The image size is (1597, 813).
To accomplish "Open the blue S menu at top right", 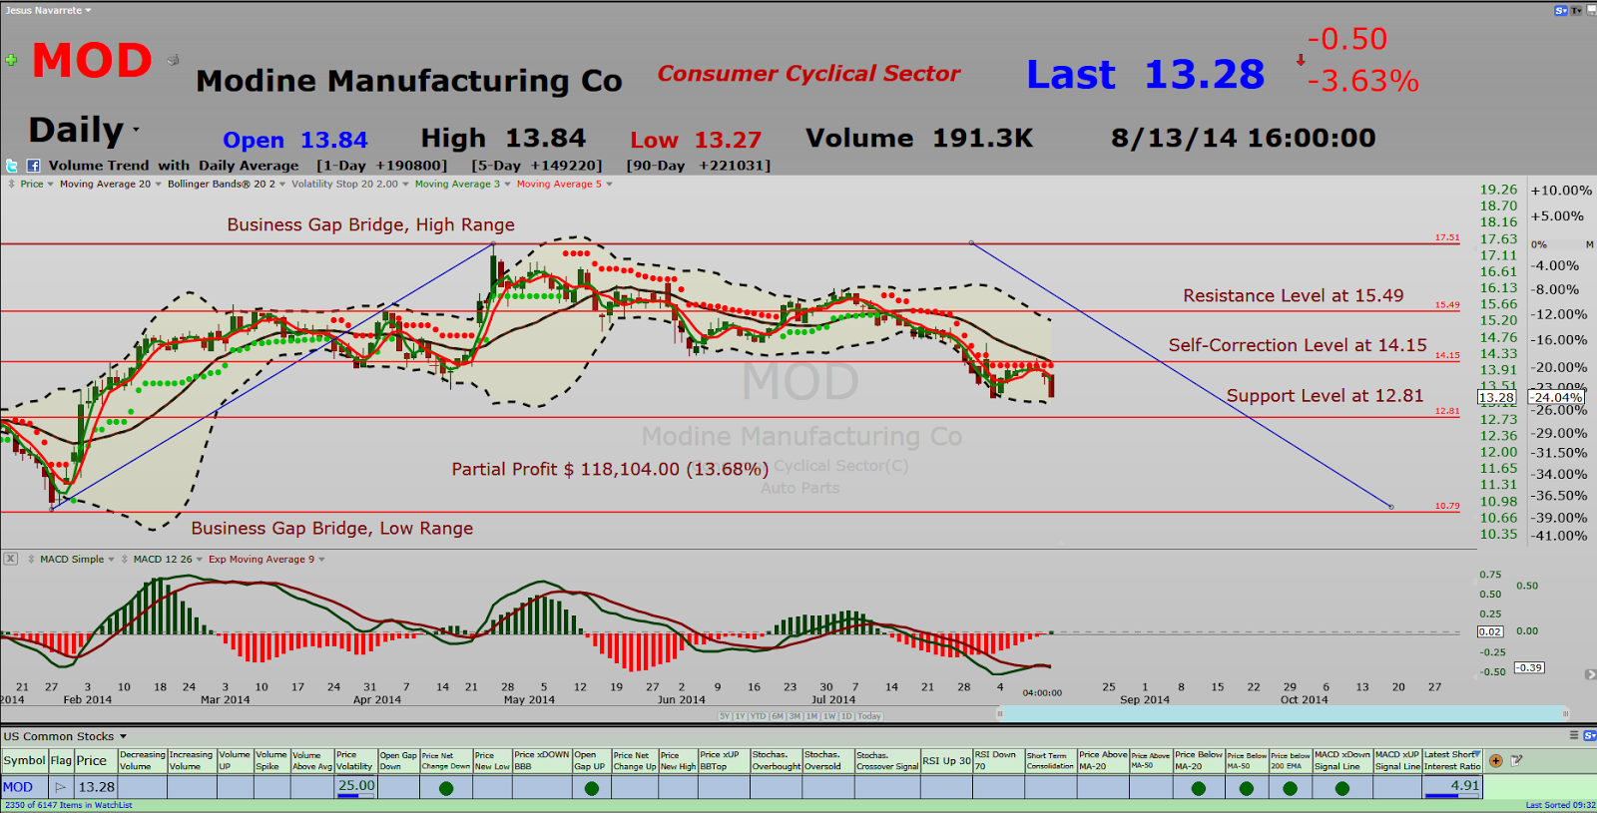I will pos(1561,11).
